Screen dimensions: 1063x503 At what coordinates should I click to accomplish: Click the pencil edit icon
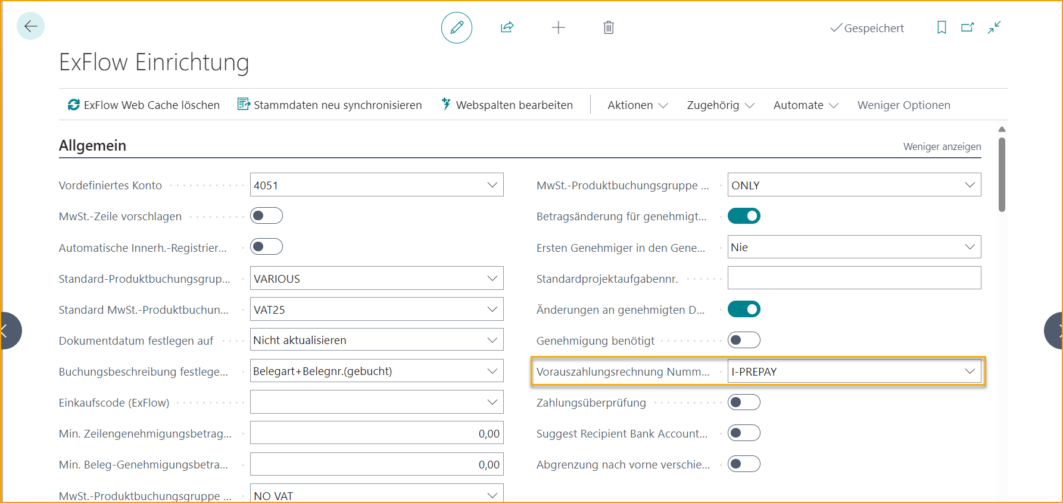point(457,27)
